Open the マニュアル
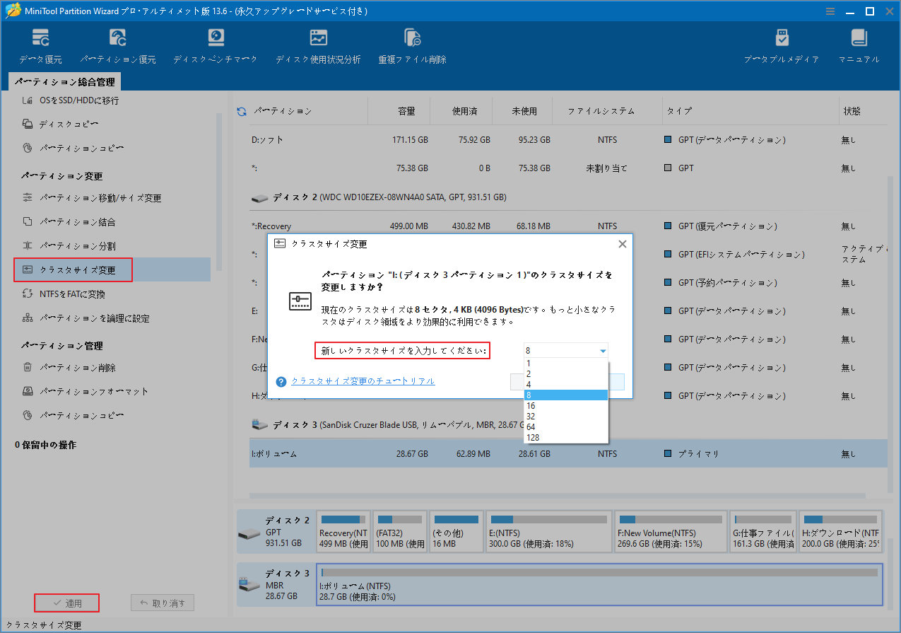This screenshot has height=633, width=901. (x=859, y=47)
